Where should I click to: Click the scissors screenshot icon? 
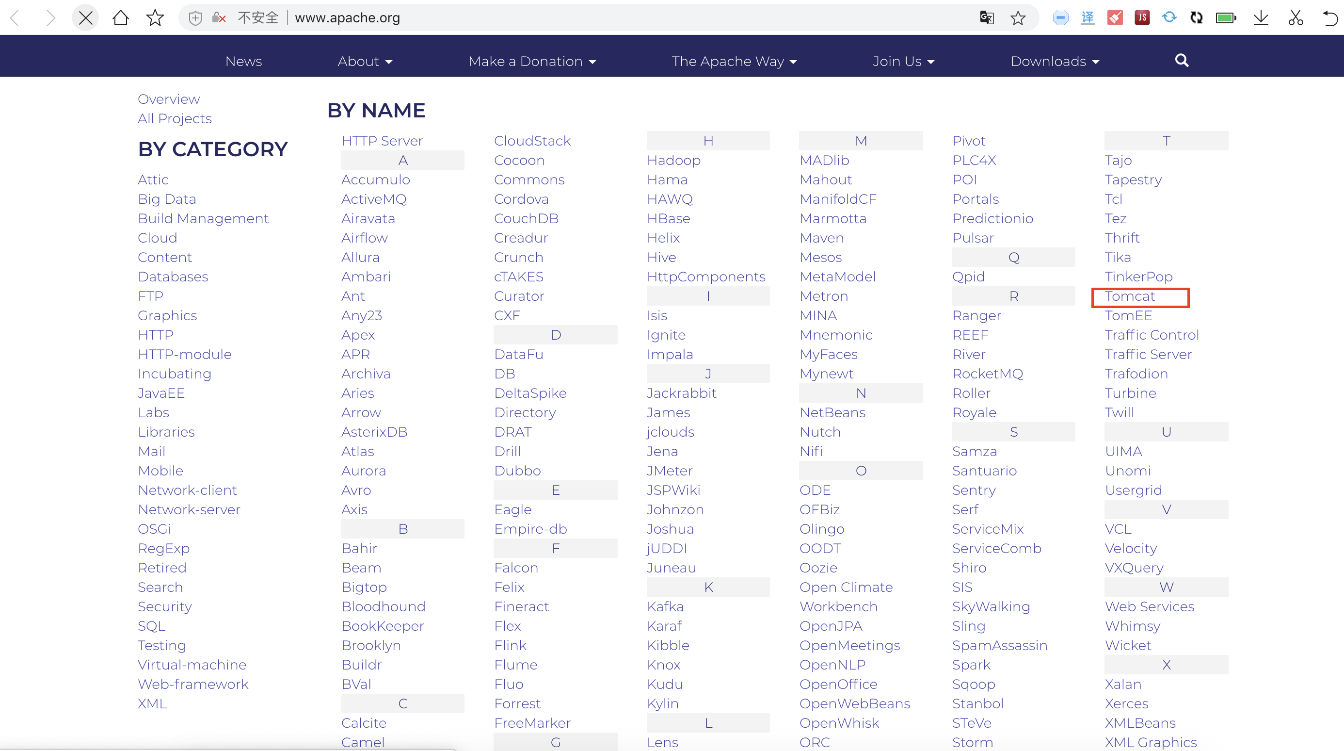pos(1296,18)
